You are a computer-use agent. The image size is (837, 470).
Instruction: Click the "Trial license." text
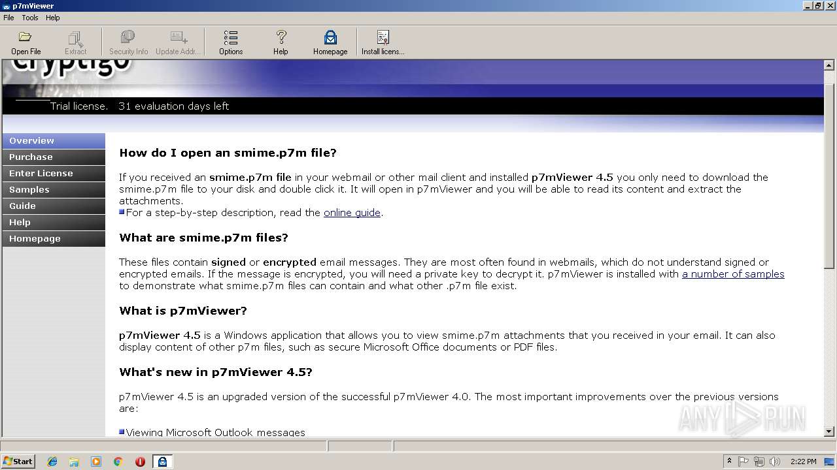79,106
